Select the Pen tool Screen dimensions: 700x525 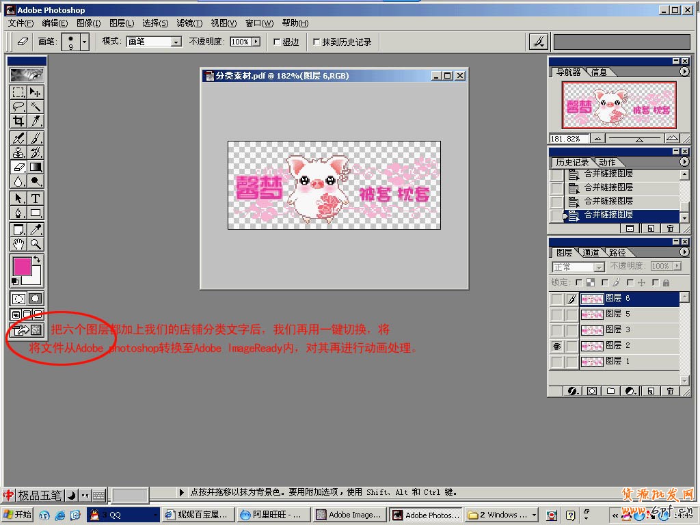click(18, 213)
